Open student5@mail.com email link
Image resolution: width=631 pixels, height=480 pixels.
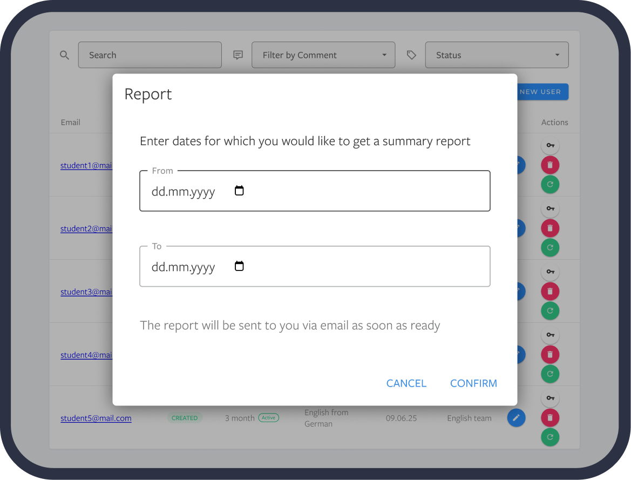point(96,418)
